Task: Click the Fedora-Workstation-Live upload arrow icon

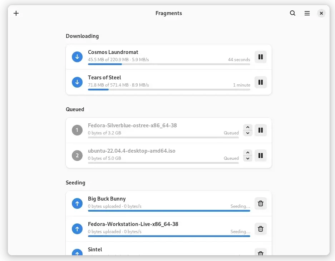Action: [77, 229]
